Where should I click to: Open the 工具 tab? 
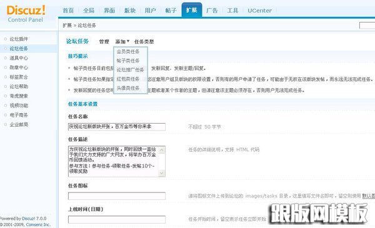point(232,11)
